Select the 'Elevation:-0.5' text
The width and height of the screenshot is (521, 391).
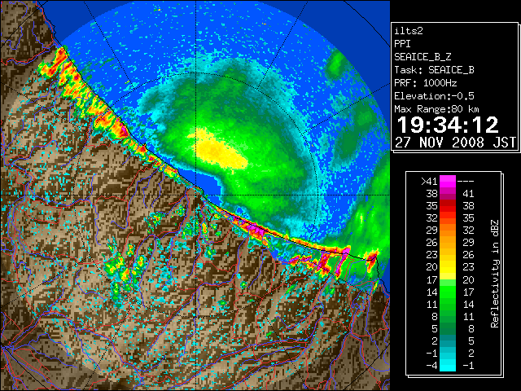coord(434,96)
